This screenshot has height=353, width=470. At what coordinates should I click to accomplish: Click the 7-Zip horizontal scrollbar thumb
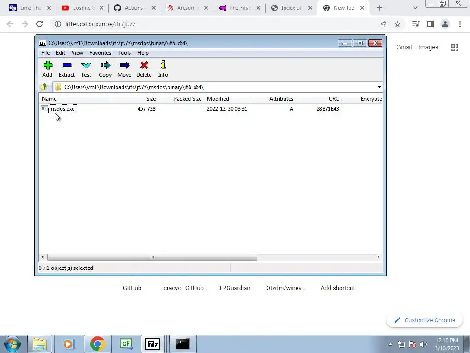point(152,257)
